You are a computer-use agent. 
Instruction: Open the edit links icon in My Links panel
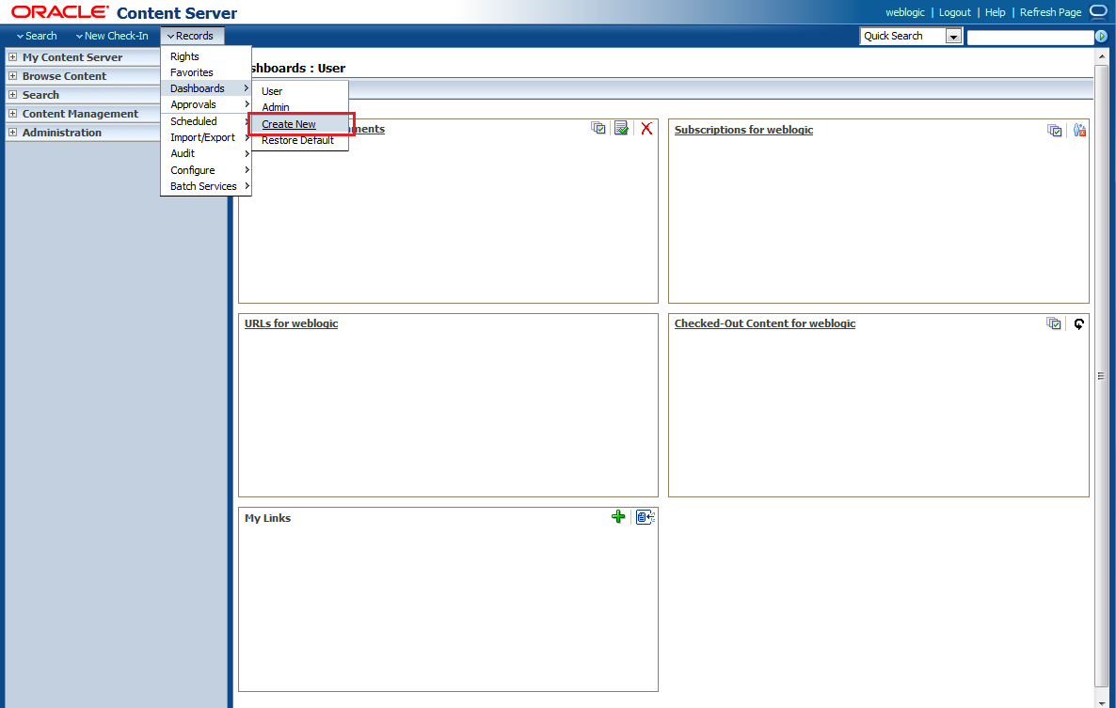pos(645,516)
